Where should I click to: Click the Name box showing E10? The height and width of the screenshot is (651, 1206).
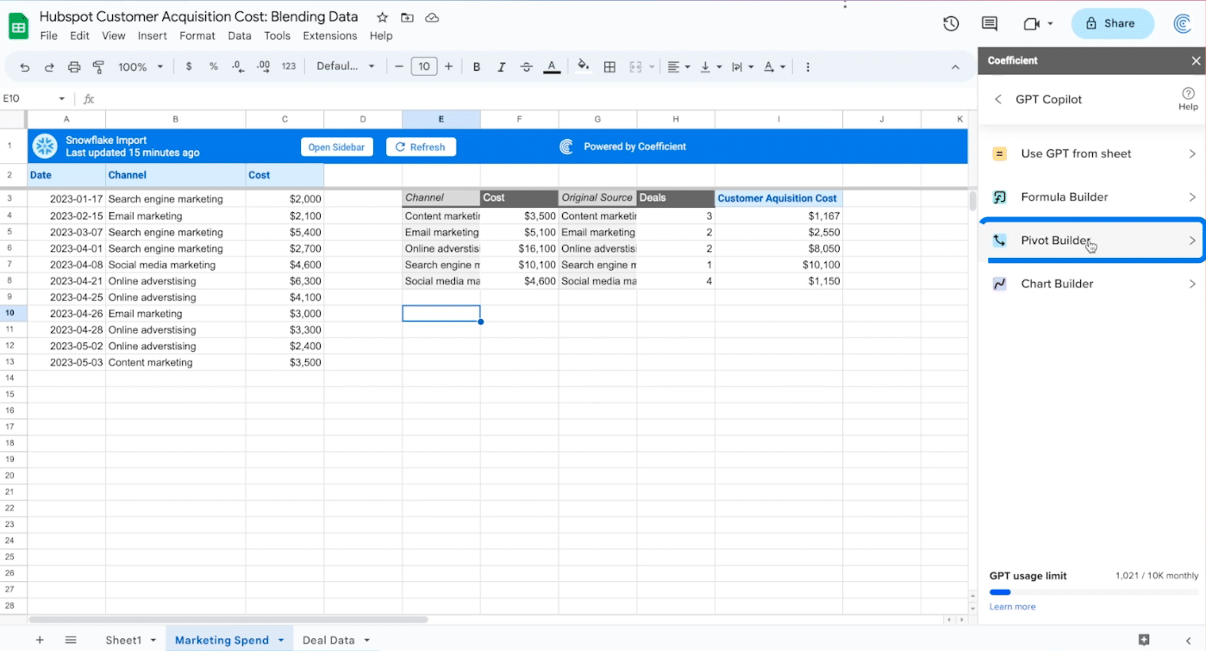(x=34, y=98)
